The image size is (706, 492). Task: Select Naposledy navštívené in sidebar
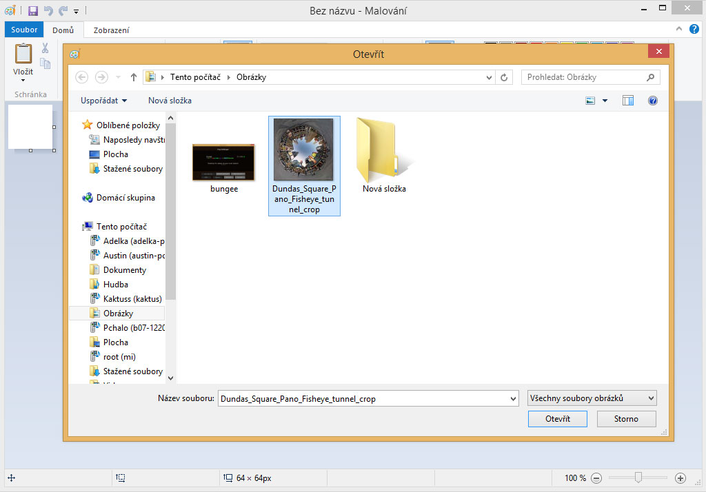point(127,140)
